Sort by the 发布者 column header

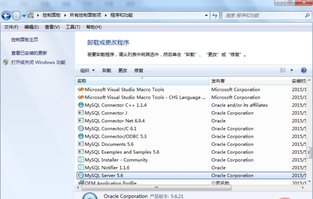[249, 81]
